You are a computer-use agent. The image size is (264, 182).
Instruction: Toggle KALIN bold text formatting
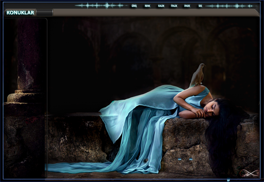click(161, 6)
